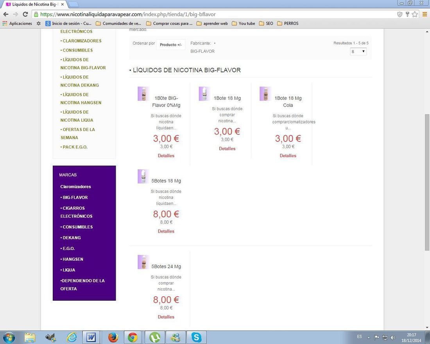Reload the page with the refresh icon
The image size is (430, 344).
[25, 14]
